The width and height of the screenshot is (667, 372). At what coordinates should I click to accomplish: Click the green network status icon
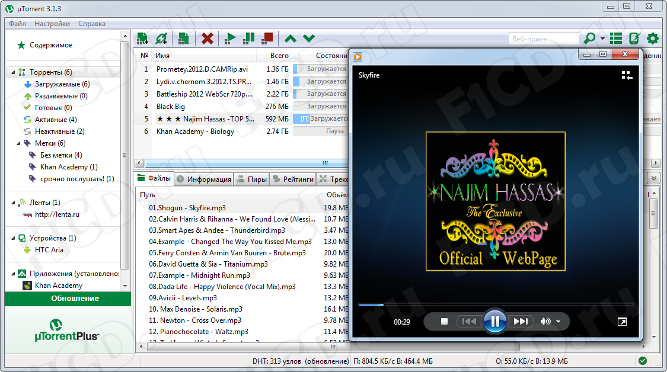click(642, 361)
